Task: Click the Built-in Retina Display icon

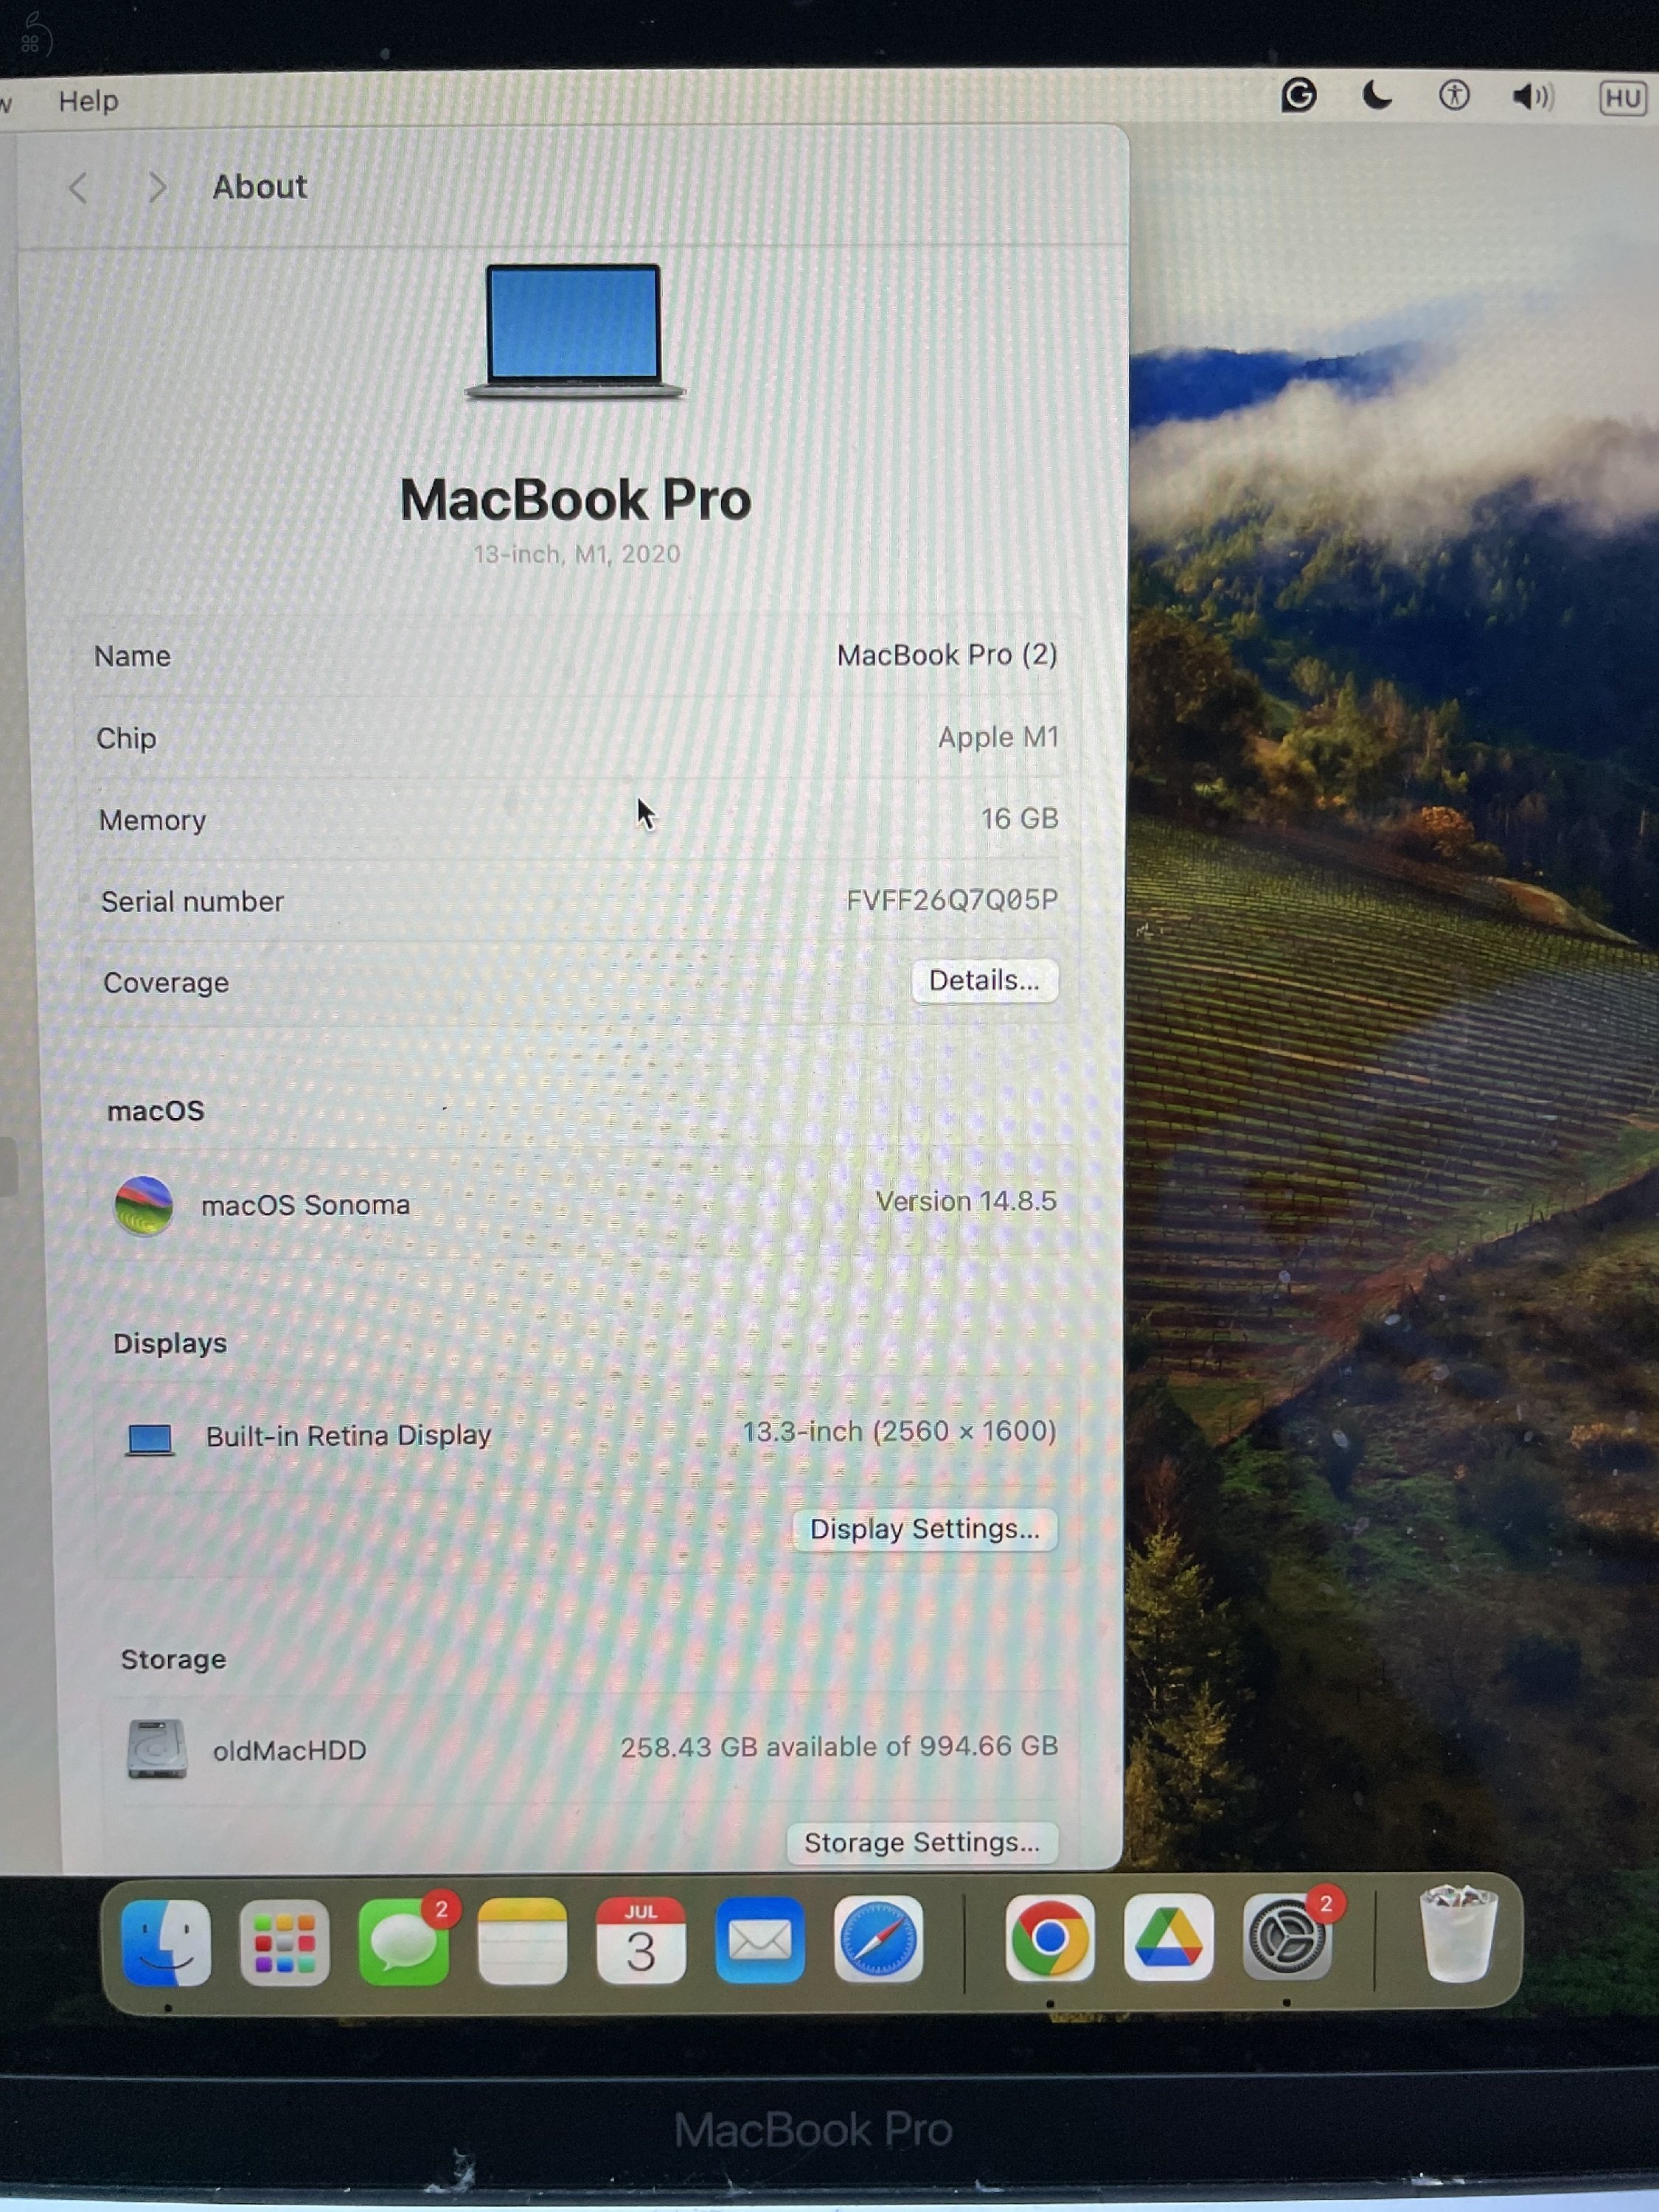Action: tap(150, 1440)
